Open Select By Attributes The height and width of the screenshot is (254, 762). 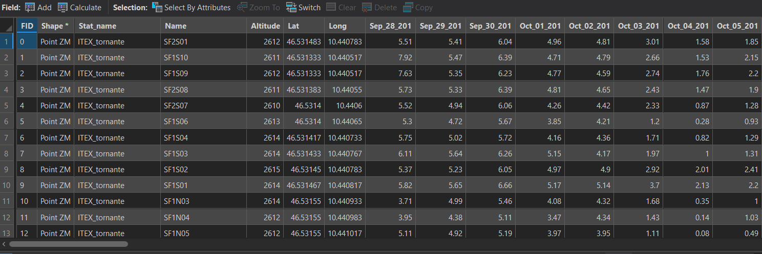(x=157, y=8)
